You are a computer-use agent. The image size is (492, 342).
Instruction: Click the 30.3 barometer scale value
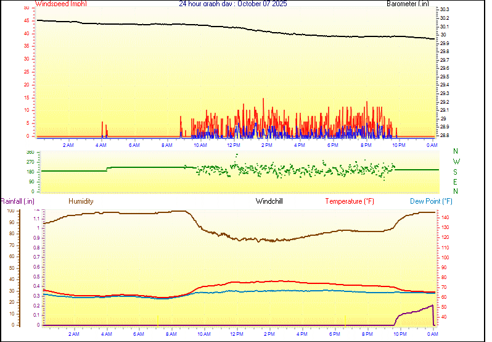444,10
